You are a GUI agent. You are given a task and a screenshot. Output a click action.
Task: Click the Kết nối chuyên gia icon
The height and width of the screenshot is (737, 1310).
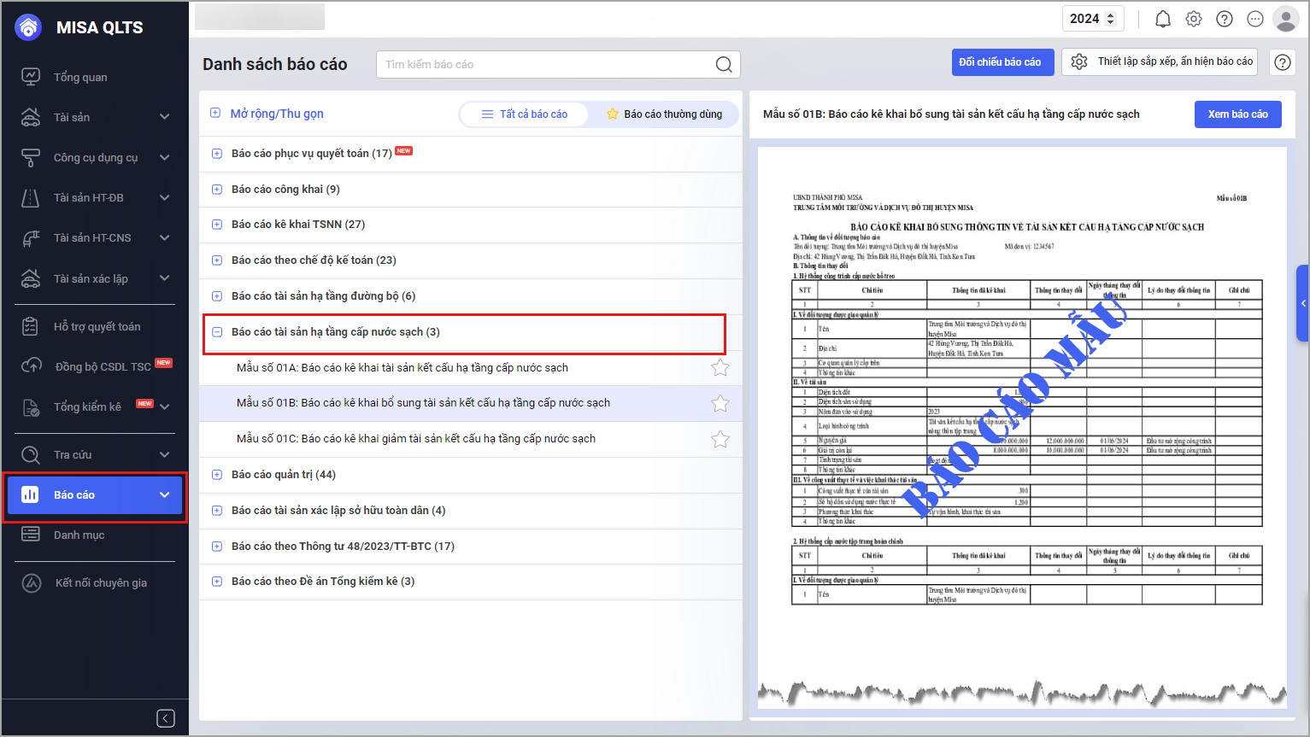(x=32, y=583)
